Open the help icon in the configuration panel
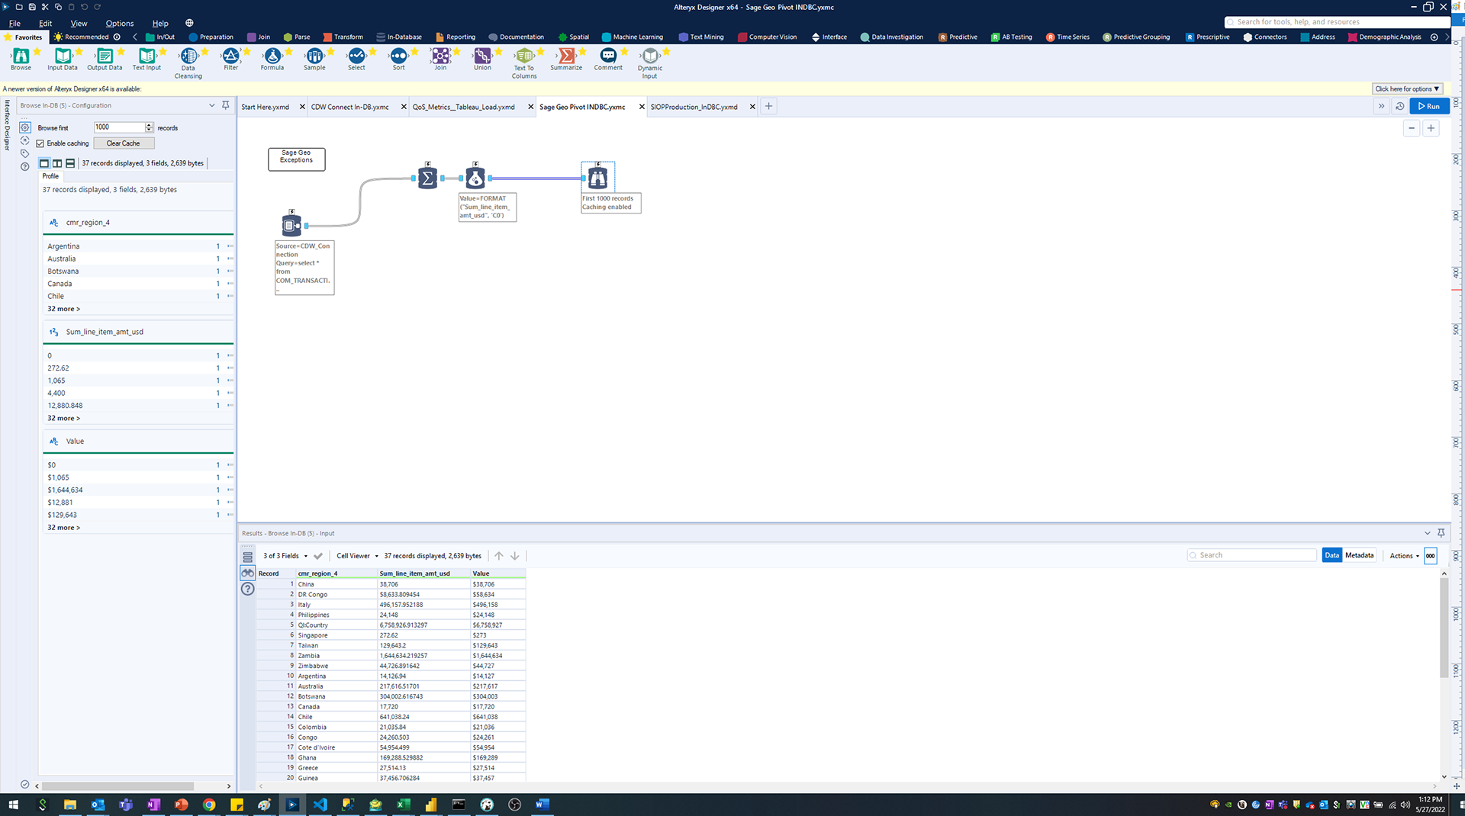The height and width of the screenshot is (816, 1465). click(25, 166)
